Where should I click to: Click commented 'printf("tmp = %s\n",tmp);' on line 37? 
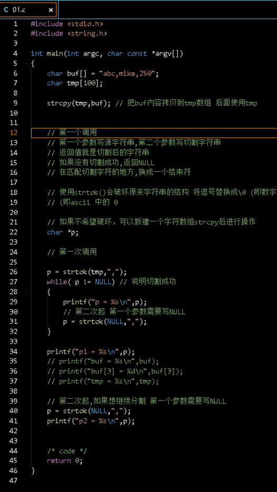tap(103, 382)
